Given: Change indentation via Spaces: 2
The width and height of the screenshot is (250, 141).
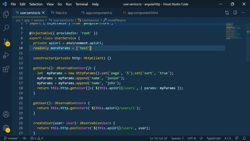Looking at the screenshot, I should pyautogui.click(x=177, y=138).
